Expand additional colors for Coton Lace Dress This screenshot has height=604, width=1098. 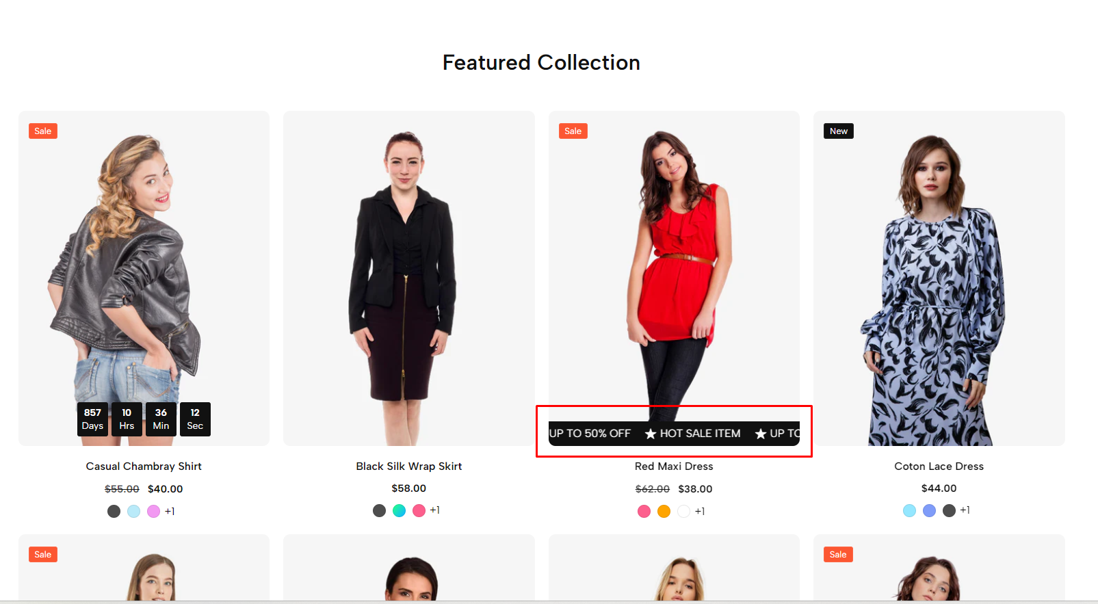pos(965,510)
